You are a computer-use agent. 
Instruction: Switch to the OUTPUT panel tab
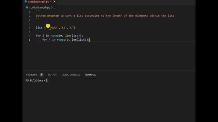click(x=52, y=75)
